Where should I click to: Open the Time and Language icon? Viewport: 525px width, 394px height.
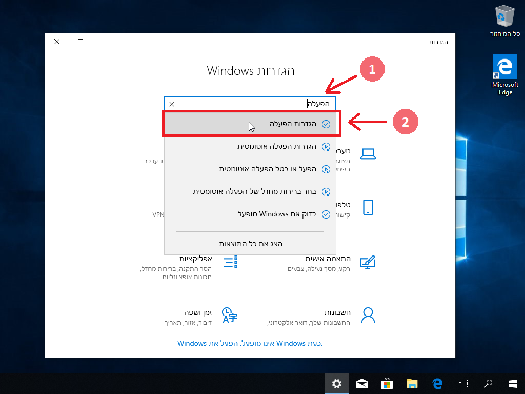[x=230, y=316]
